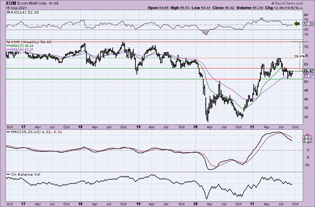Click the PMO(35,20,10) 6.32, 8.31 legend
Viewport: 315px width, 207px height.
click(34, 132)
